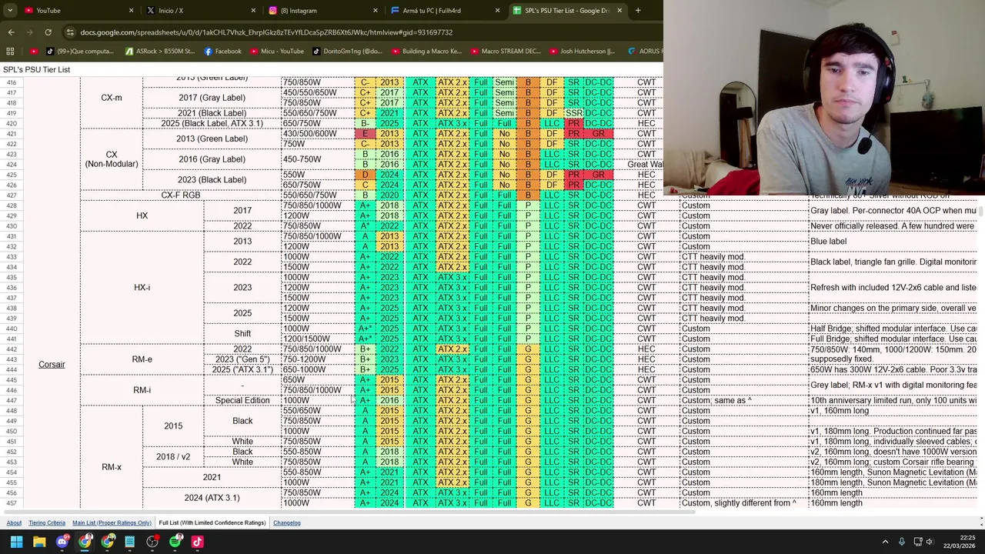This screenshot has height=554, width=985.
Task: Open the About sheet link
Action: (14, 523)
